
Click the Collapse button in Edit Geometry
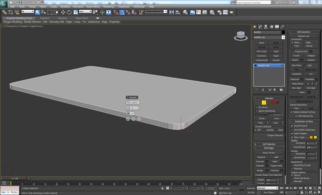(x=311, y=56)
